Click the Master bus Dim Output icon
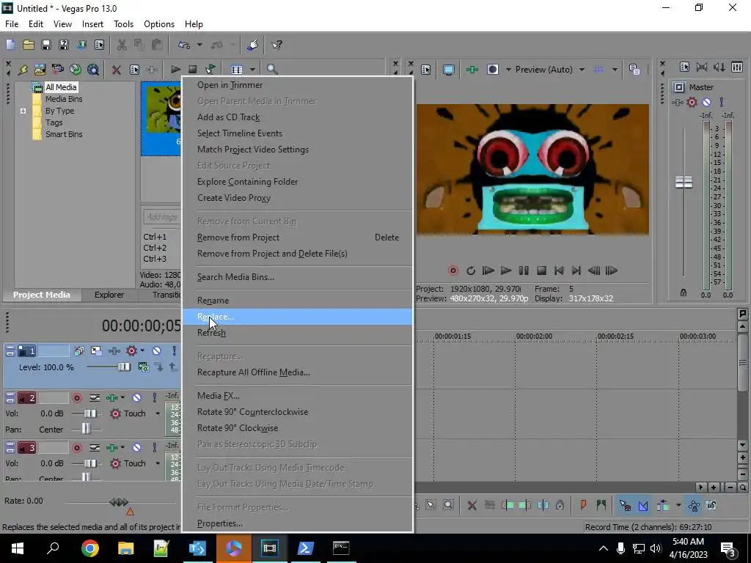The width and height of the screenshot is (751, 563). click(719, 67)
